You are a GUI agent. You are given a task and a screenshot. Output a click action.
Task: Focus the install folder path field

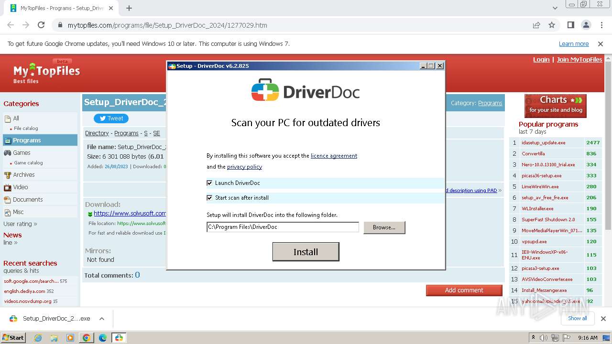283,227
